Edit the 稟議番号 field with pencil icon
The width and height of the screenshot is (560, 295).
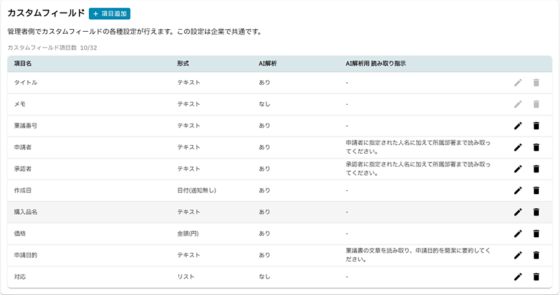(x=518, y=126)
